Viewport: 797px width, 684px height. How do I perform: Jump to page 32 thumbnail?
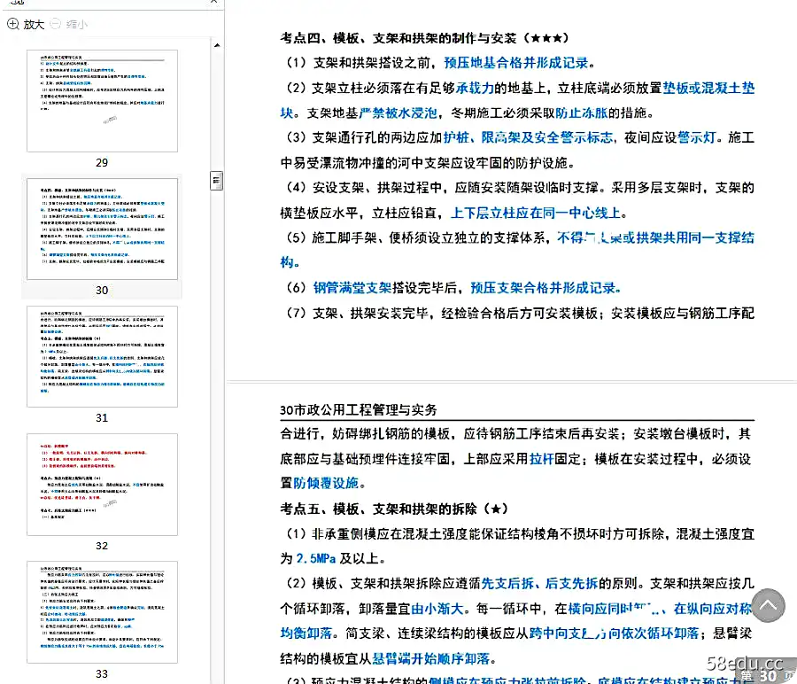coord(102,485)
